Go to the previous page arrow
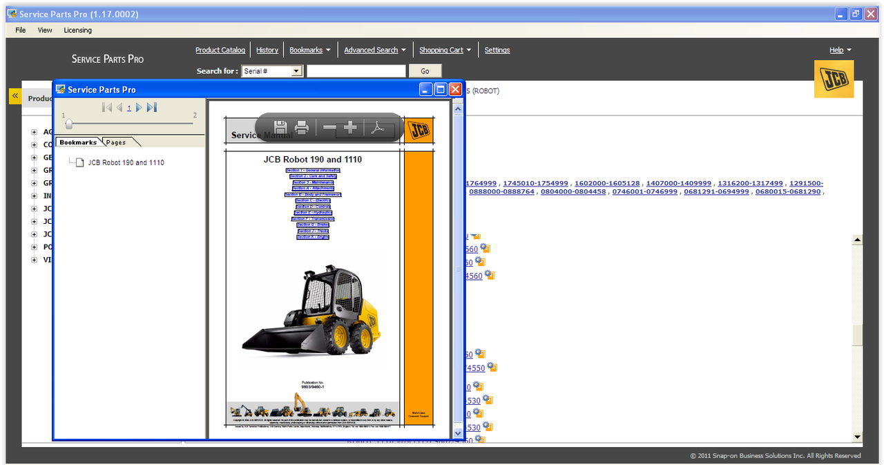 119,107
